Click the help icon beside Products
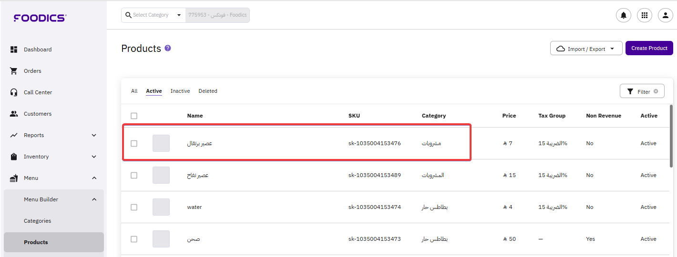Viewport: 677px width, 257px height. 168,48
